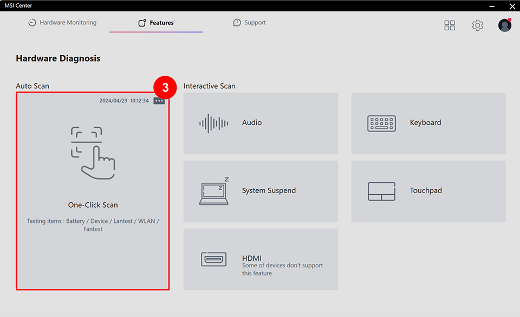Click the Support chat bubble icon
Viewport: 520px width, 317px height.
coord(237,23)
